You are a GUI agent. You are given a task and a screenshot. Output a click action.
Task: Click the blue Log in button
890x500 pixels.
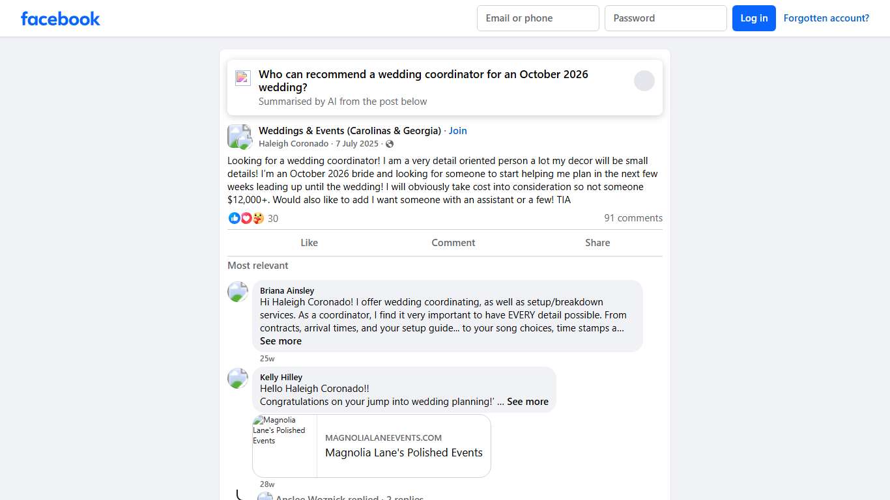pyautogui.click(x=754, y=18)
